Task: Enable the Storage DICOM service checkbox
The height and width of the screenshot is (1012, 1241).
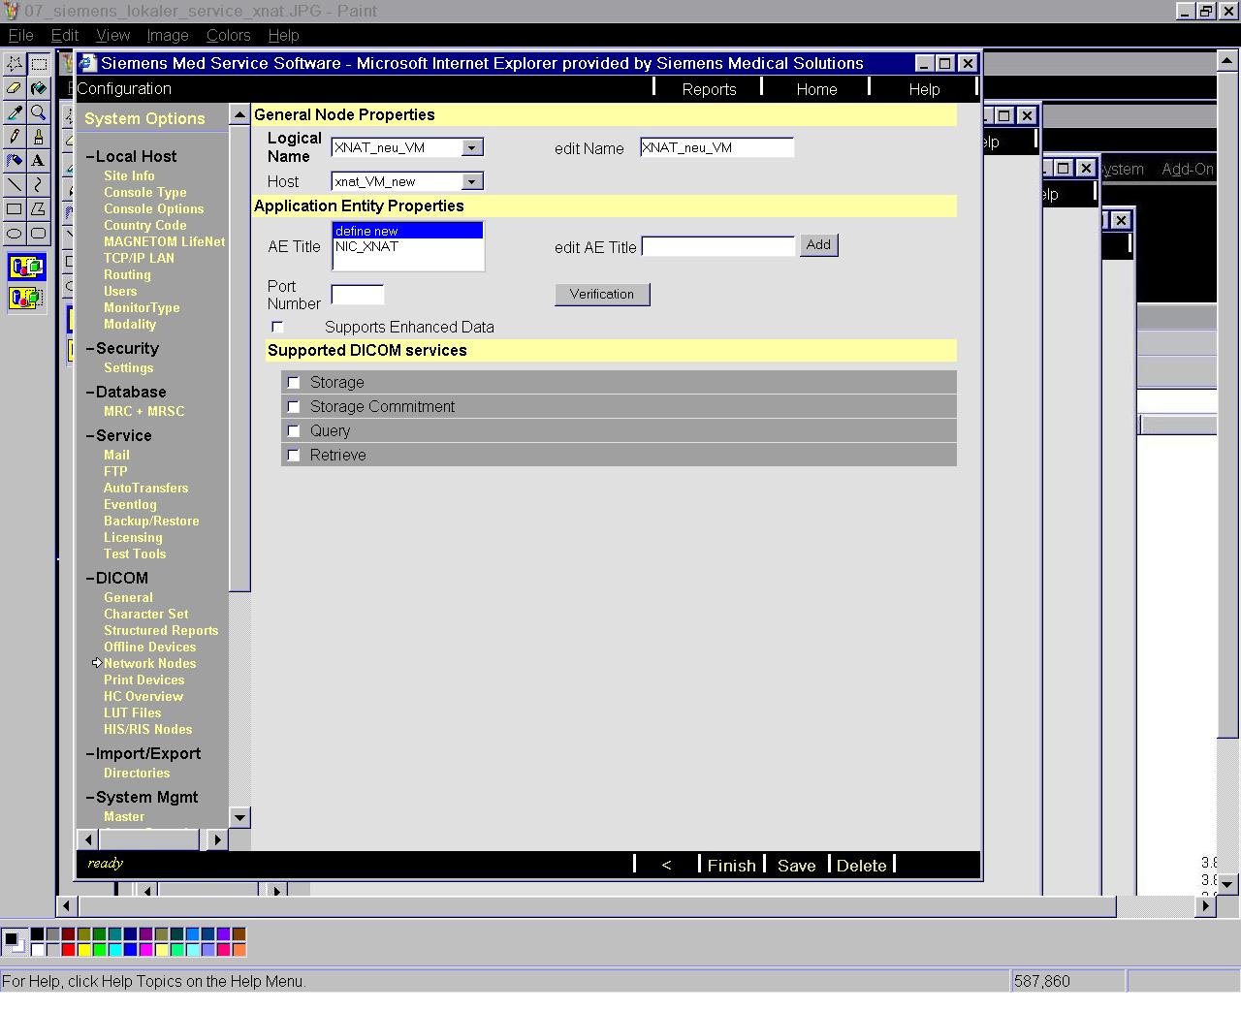Action: 294,383
